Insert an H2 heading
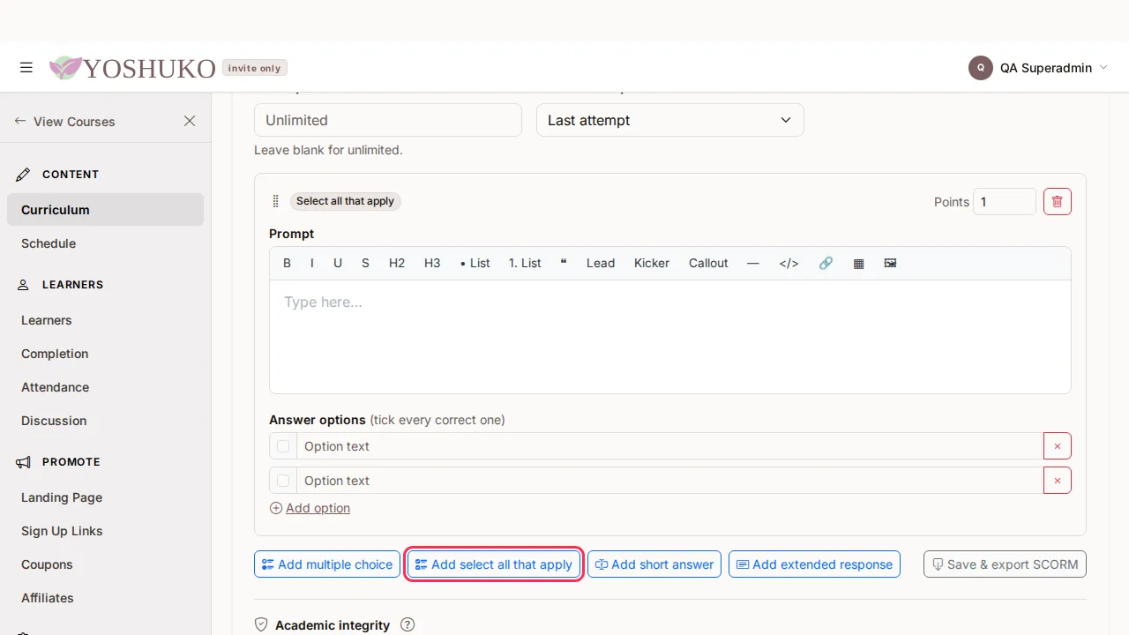Screen dimensions: 1129x635 (397, 263)
